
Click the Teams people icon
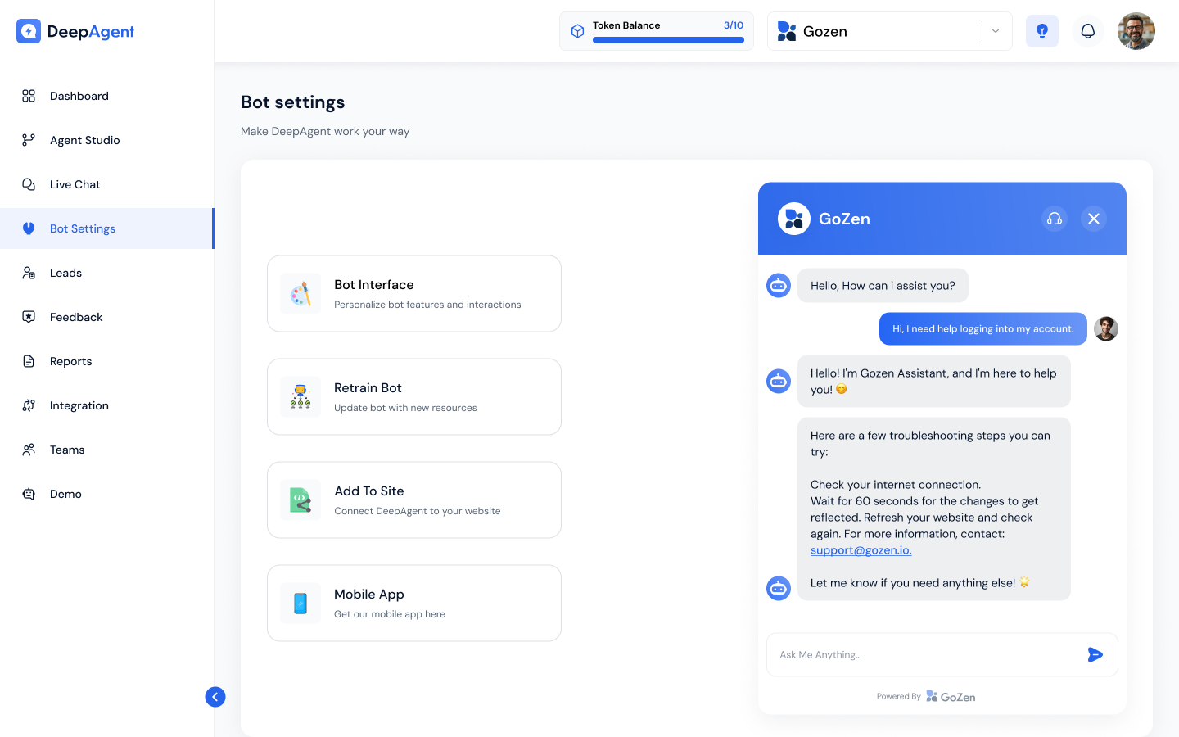pyautogui.click(x=29, y=450)
